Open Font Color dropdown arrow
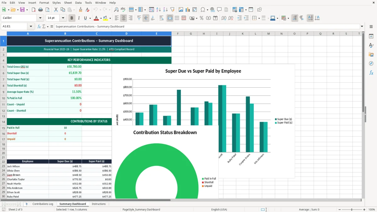 coord(101,18)
